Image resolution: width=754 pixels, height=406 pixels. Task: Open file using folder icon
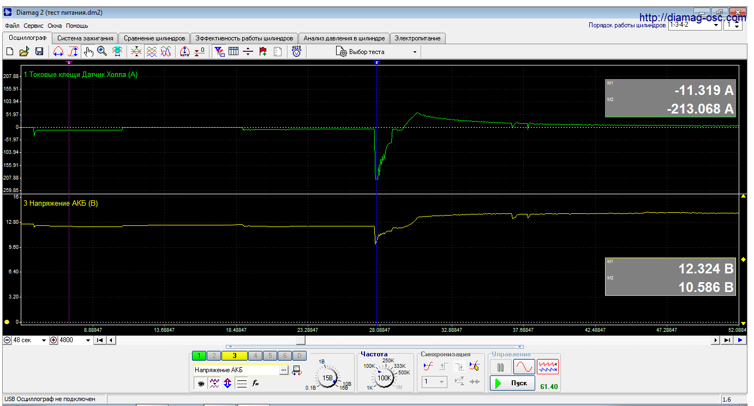click(x=24, y=51)
